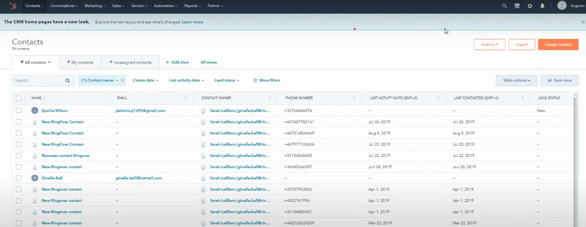Open the Contacts navigation menu
586x227 pixels.
click(34, 6)
